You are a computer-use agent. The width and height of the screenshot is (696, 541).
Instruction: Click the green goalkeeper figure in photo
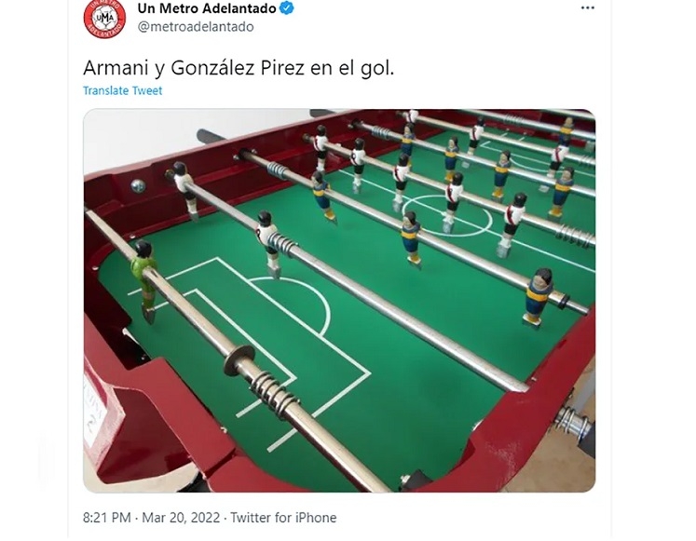pos(144,280)
